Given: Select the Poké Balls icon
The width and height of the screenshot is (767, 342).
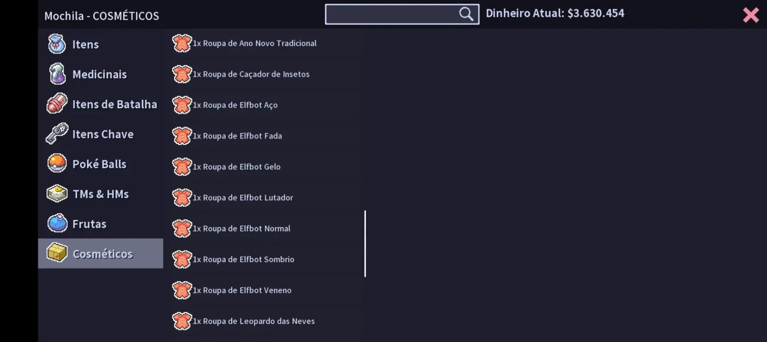Looking at the screenshot, I should (57, 164).
